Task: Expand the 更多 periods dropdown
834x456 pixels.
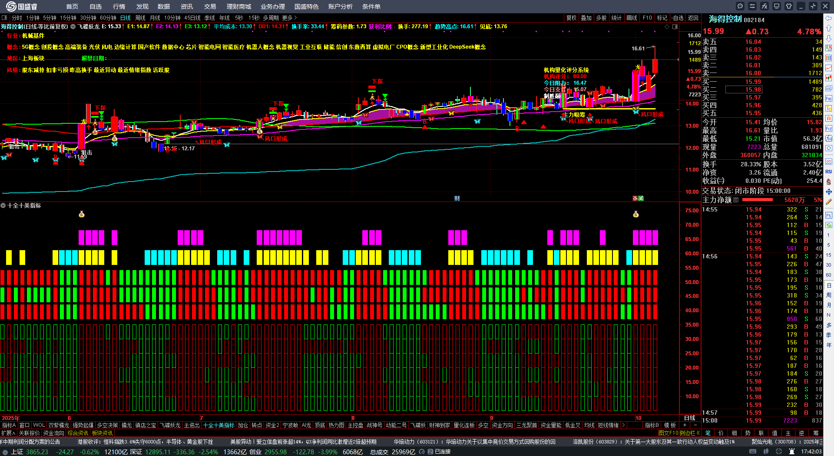Action: (x=289, y=18)
